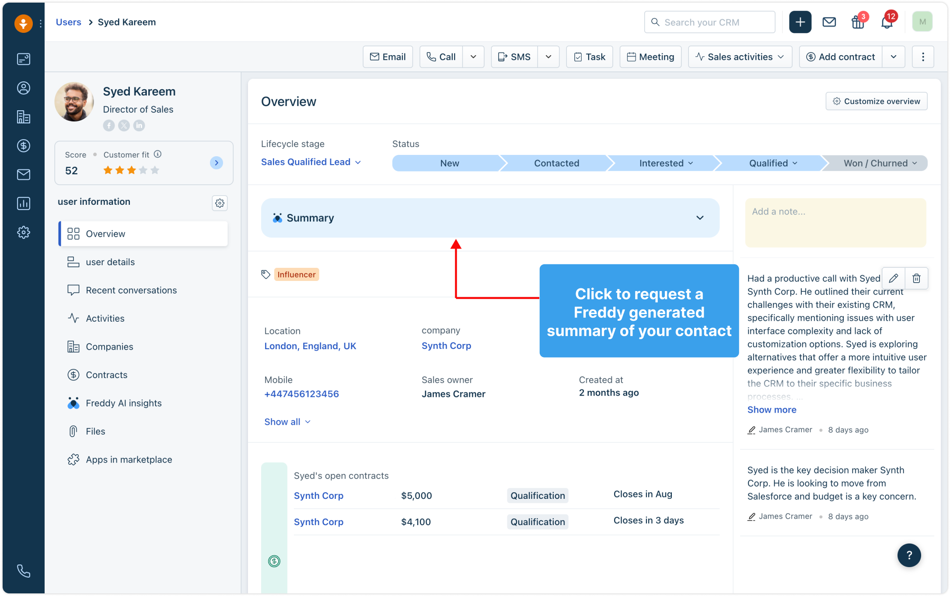
Task: Click Customize overview button
Action: point(876,101)
